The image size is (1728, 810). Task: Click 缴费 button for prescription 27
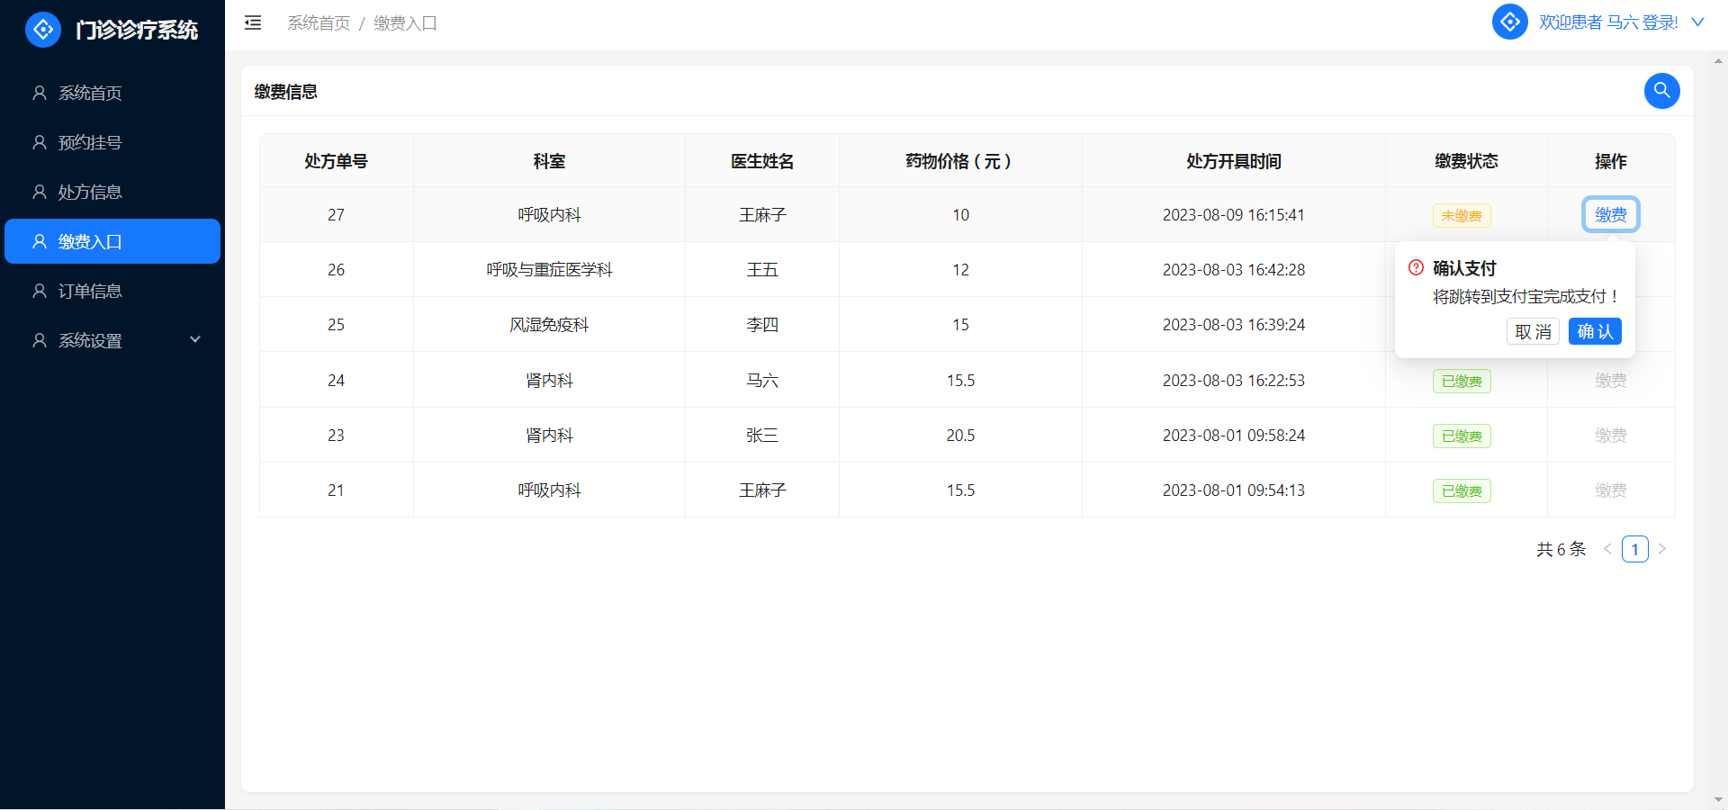click(x=1610, y=214)
